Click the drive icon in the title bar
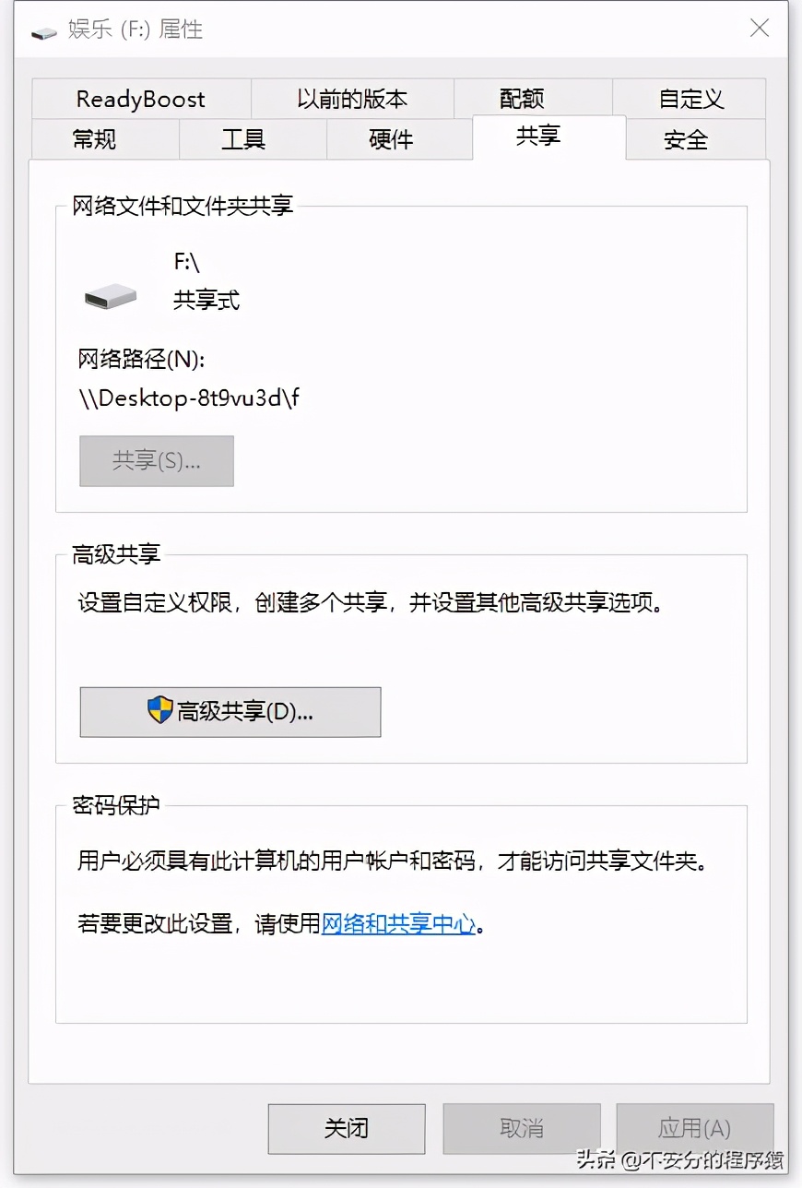The width and height of the screenshot is (802, 1188). tap(41, 29)
